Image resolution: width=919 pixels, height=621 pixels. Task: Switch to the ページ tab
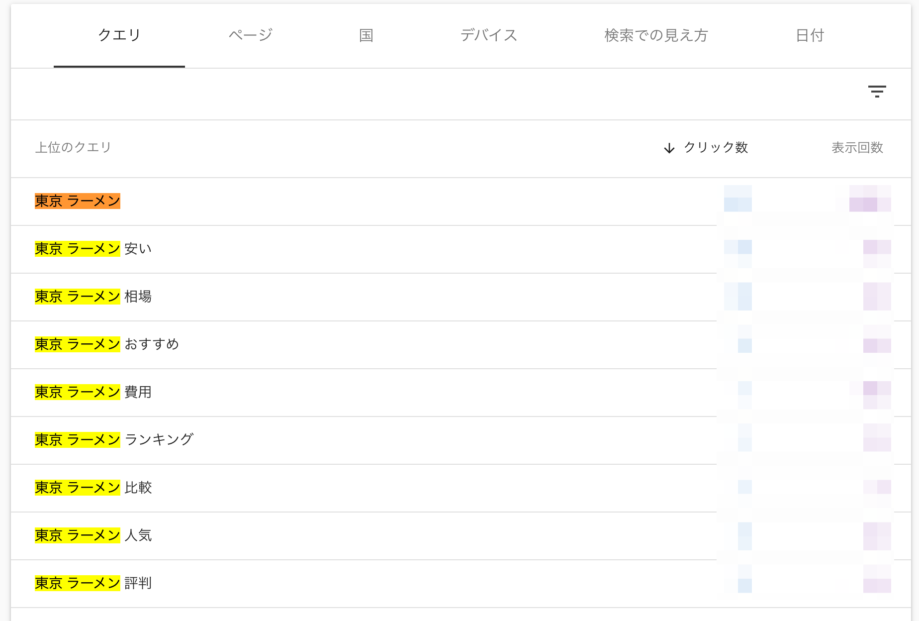click(x=250, y=35)
